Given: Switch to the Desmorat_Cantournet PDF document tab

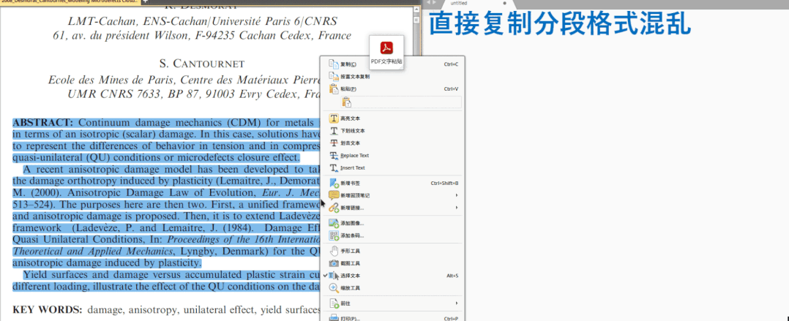Looking at the screenshot, I should 70,2.
